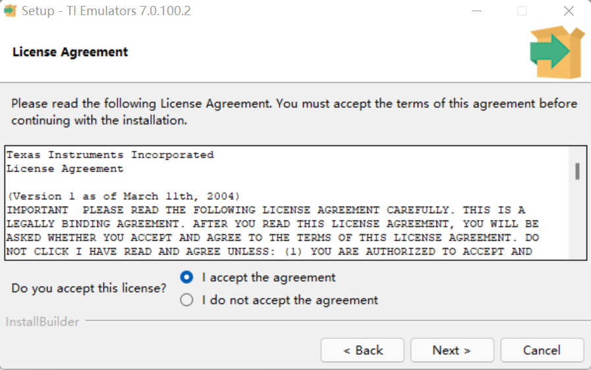Select "I do not accept the agreement" option
This screenshot has width=591, height=370.
tap(186, 300)
